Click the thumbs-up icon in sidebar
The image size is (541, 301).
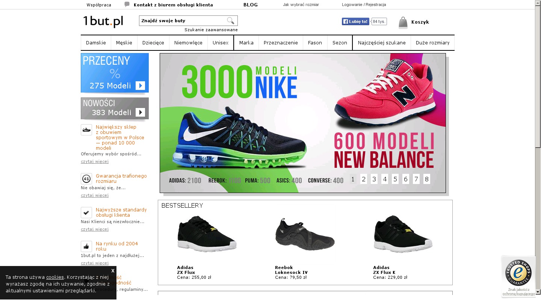[86, 246]
